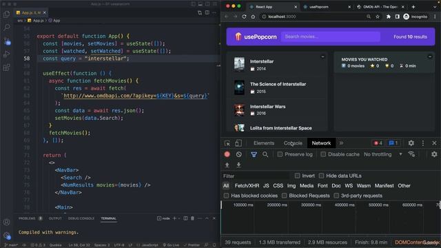Image resolution: width=441 pixels, height=248 pixels.
Task: Go to the browser home page
Action: point(253,17)
